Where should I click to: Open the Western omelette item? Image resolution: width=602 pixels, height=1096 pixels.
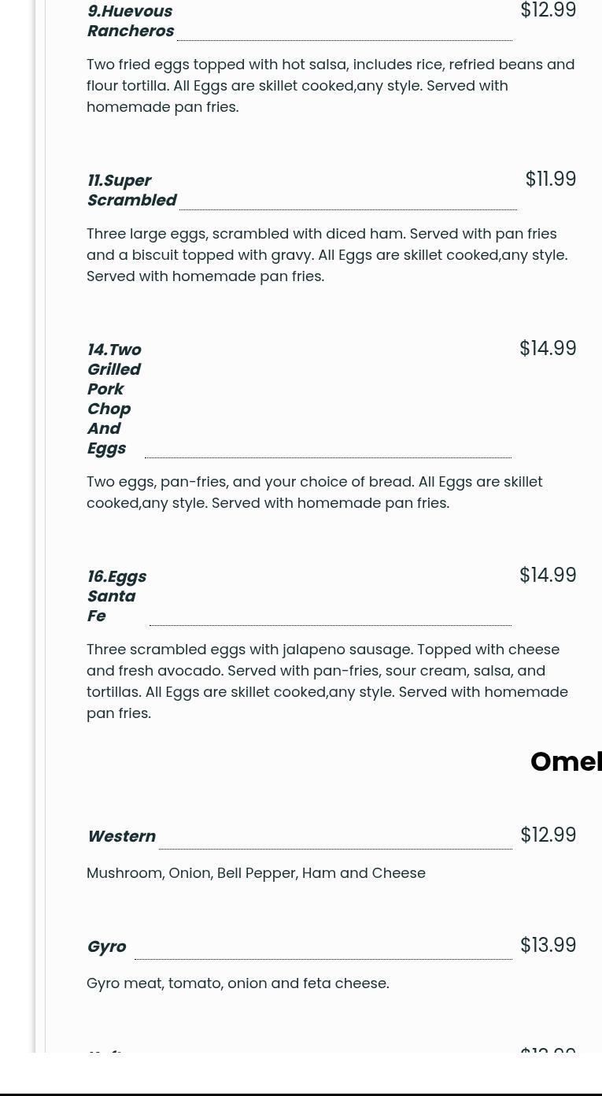[121, 836]
